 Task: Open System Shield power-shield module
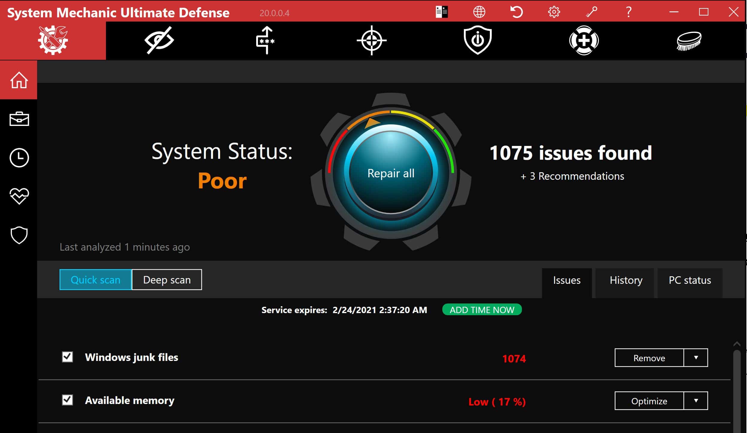click(x=478, y=40)
